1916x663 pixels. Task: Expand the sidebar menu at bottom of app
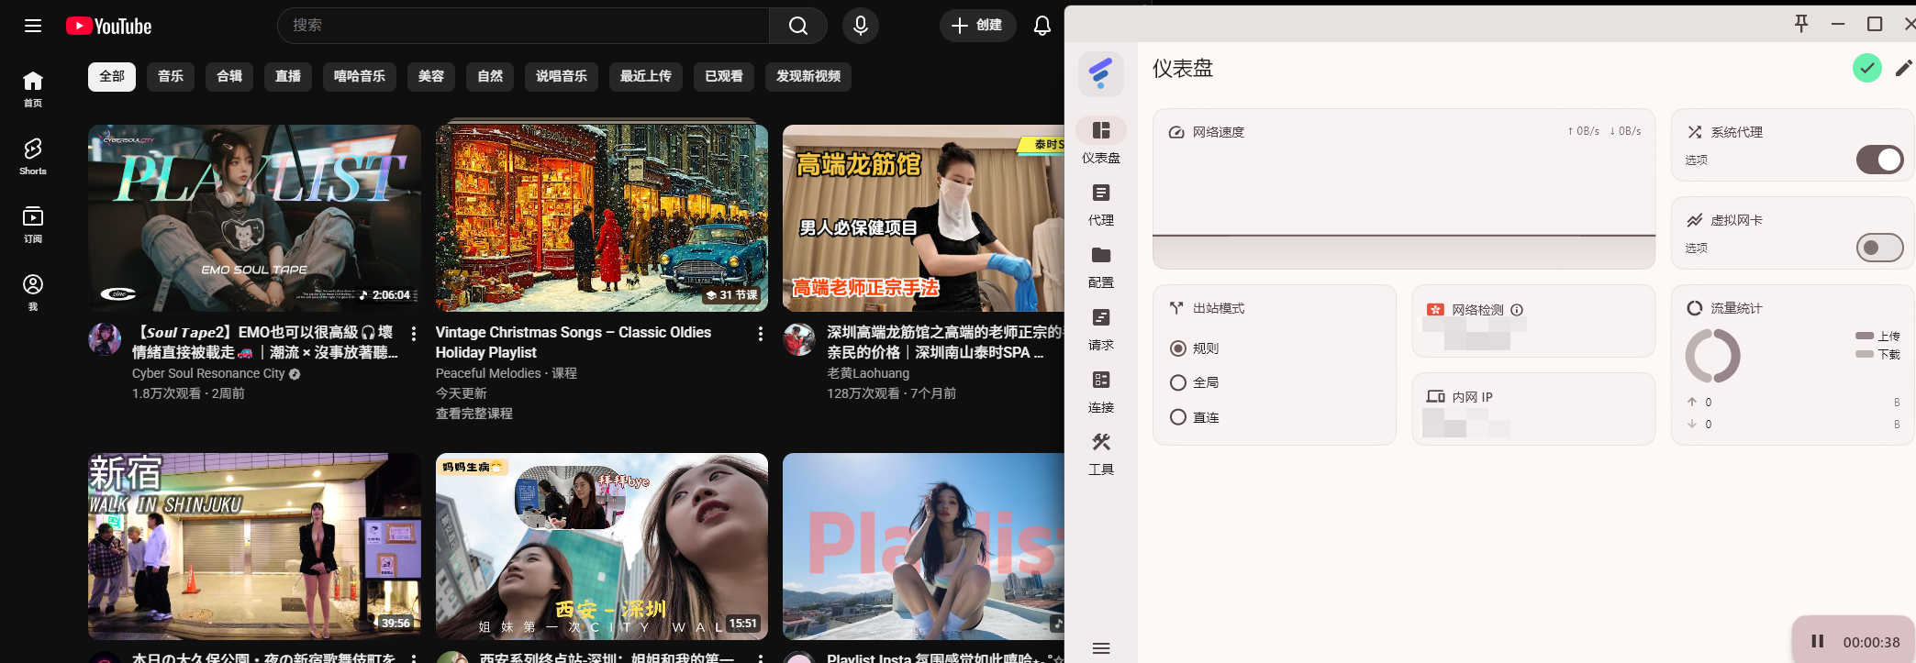pyautogui.click(x=1101, y=648)
